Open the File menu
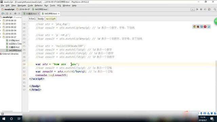 (x=2, y=5)
